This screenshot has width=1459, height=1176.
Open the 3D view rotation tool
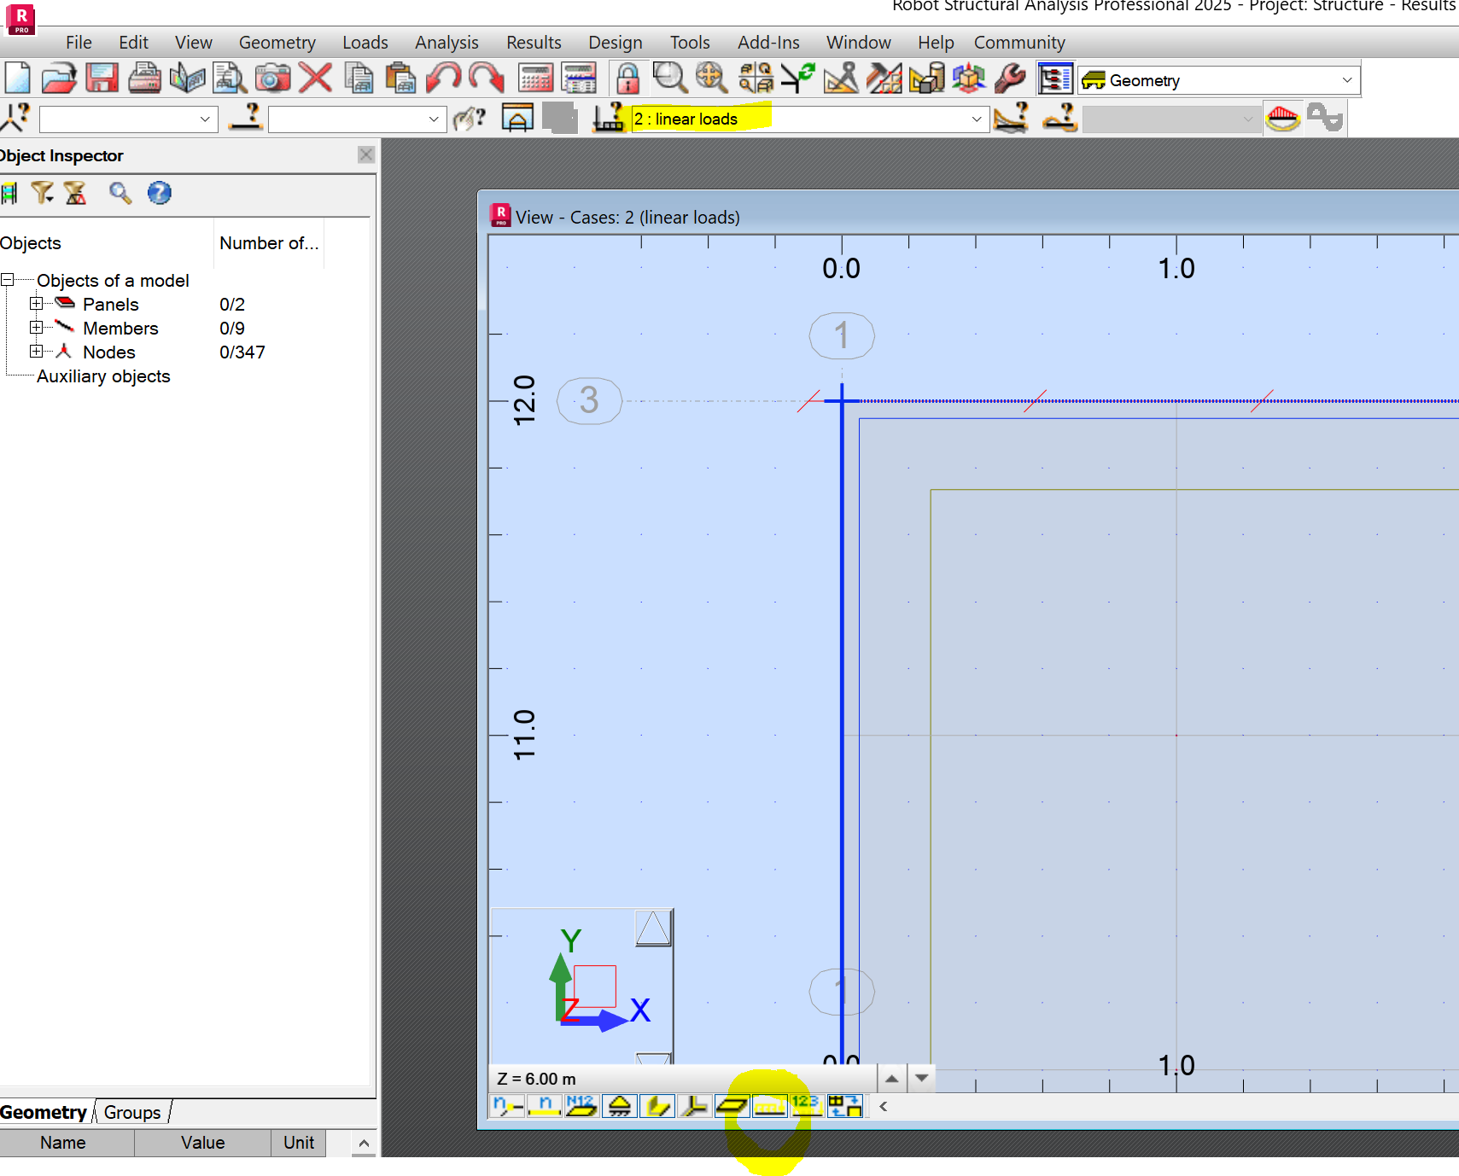coord(970,78)
